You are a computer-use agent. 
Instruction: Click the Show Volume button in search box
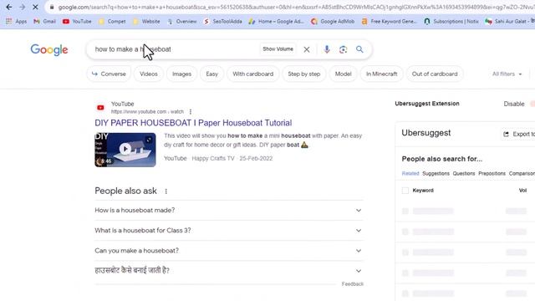[278, 49]
